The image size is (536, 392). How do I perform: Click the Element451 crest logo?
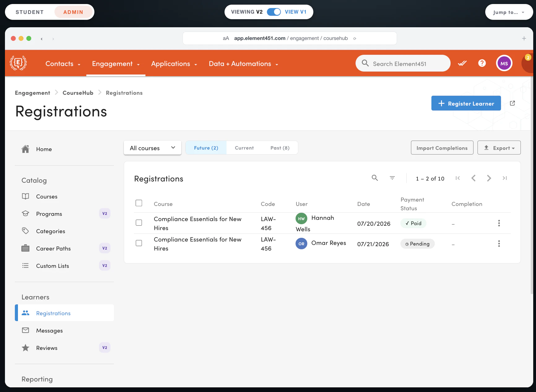click(x=18, y=63)
